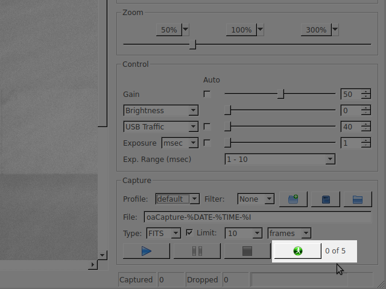Open the Limit value 10 dropdown
The height and width of the screenshot is (289, 386).
(x=257, y=233)
